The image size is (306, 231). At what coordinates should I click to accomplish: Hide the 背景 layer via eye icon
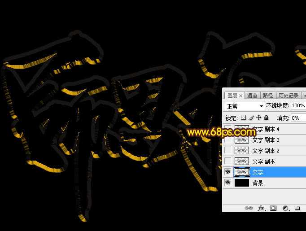coord(227,183)
